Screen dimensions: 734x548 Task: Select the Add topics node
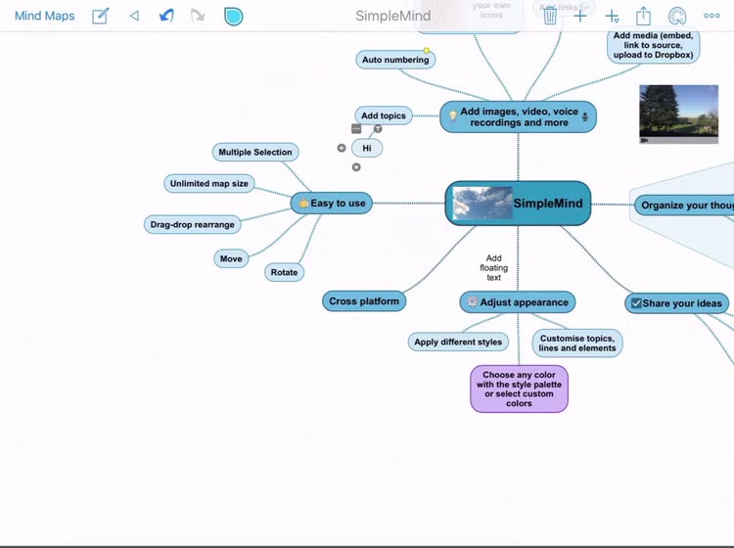pos(384,115)
